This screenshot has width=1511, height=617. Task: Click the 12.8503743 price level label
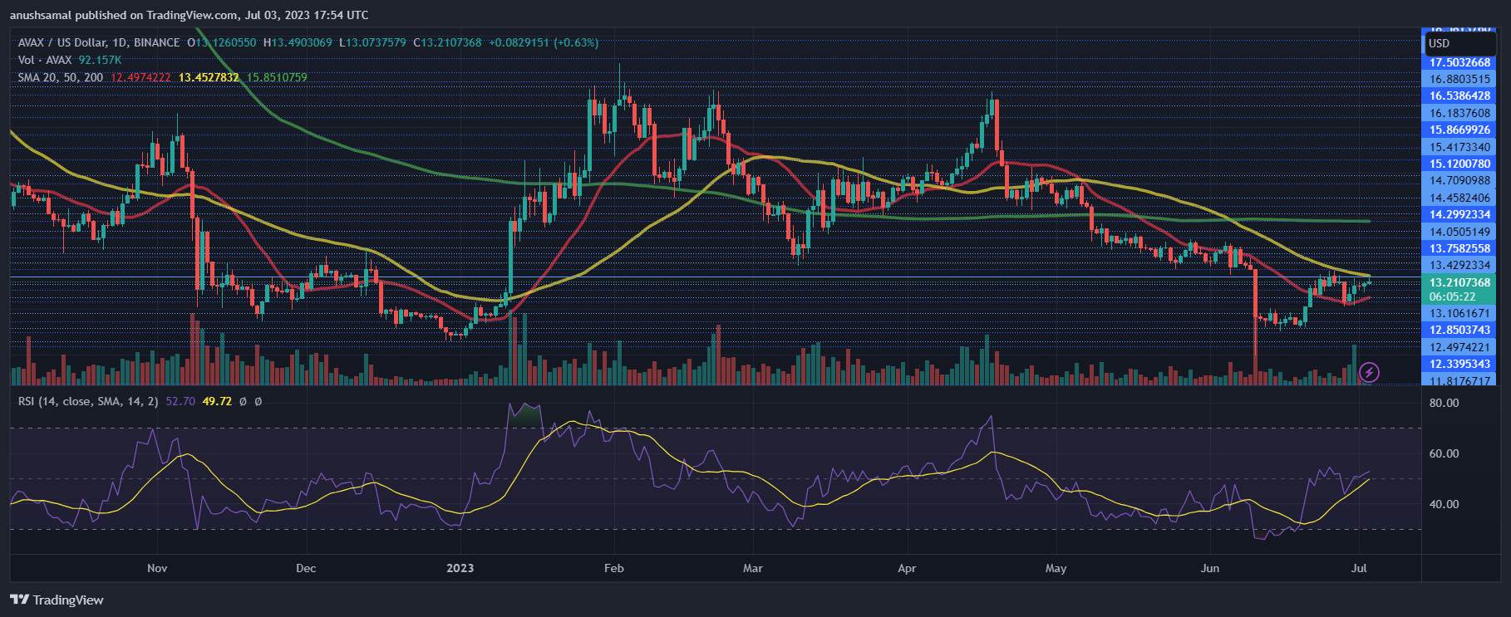pos(1459,330)
